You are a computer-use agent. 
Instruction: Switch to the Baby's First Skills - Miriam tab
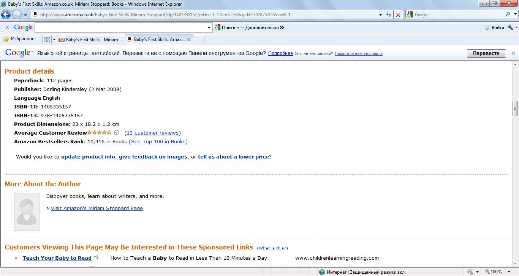(x=91, y=39)
